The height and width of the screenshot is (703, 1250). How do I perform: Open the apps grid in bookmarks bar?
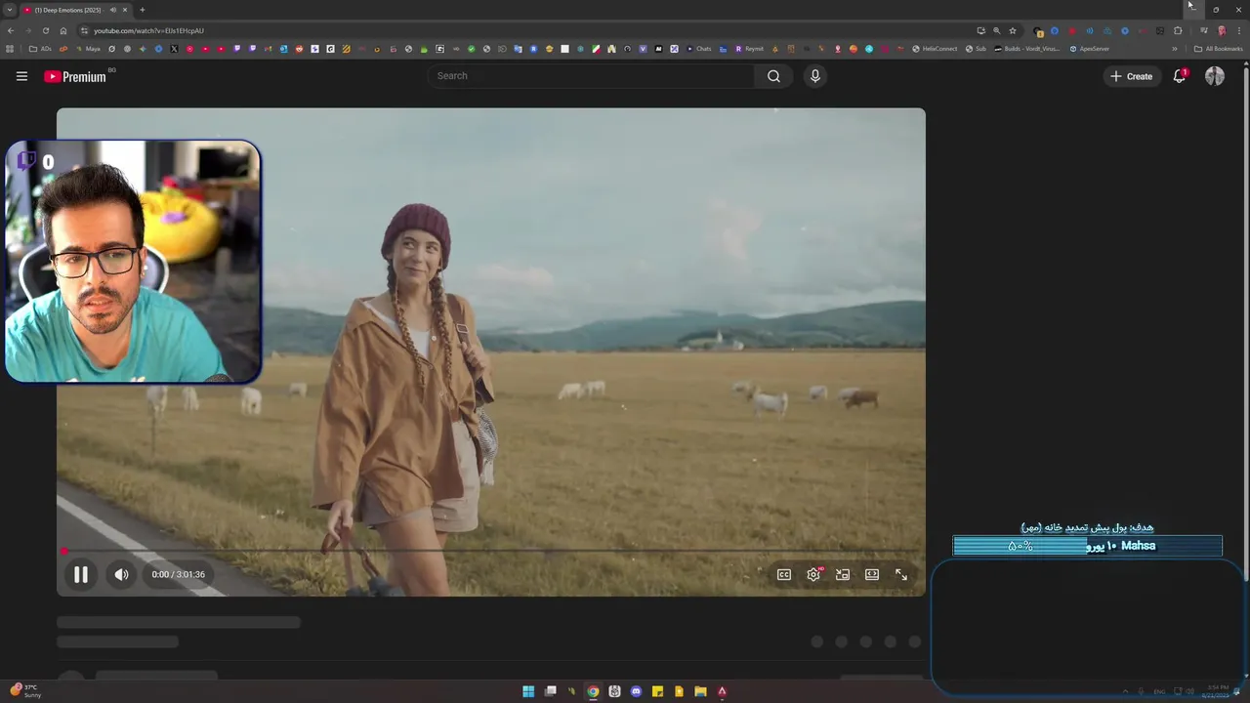[x=11, y=49]
